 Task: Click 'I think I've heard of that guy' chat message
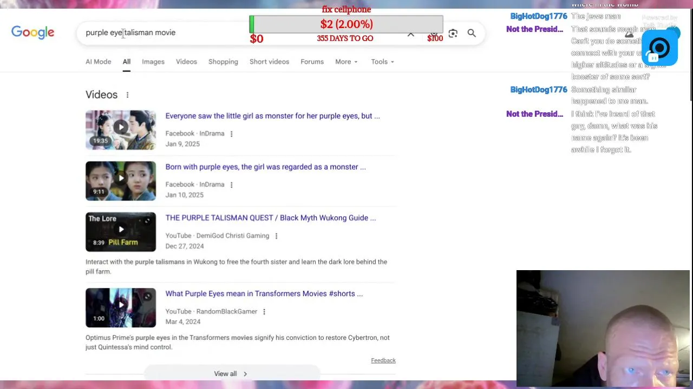click(613, 132)
